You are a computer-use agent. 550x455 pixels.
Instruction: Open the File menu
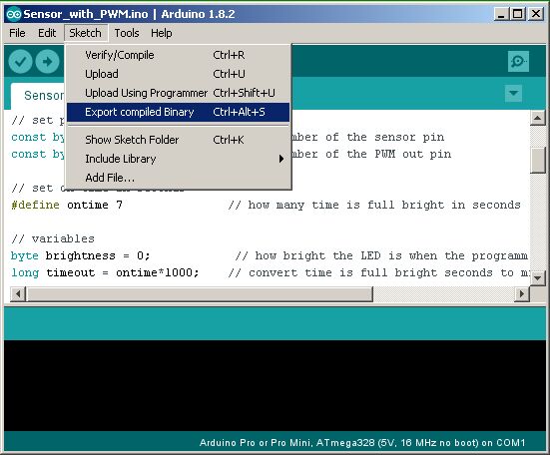coord(17,33)
